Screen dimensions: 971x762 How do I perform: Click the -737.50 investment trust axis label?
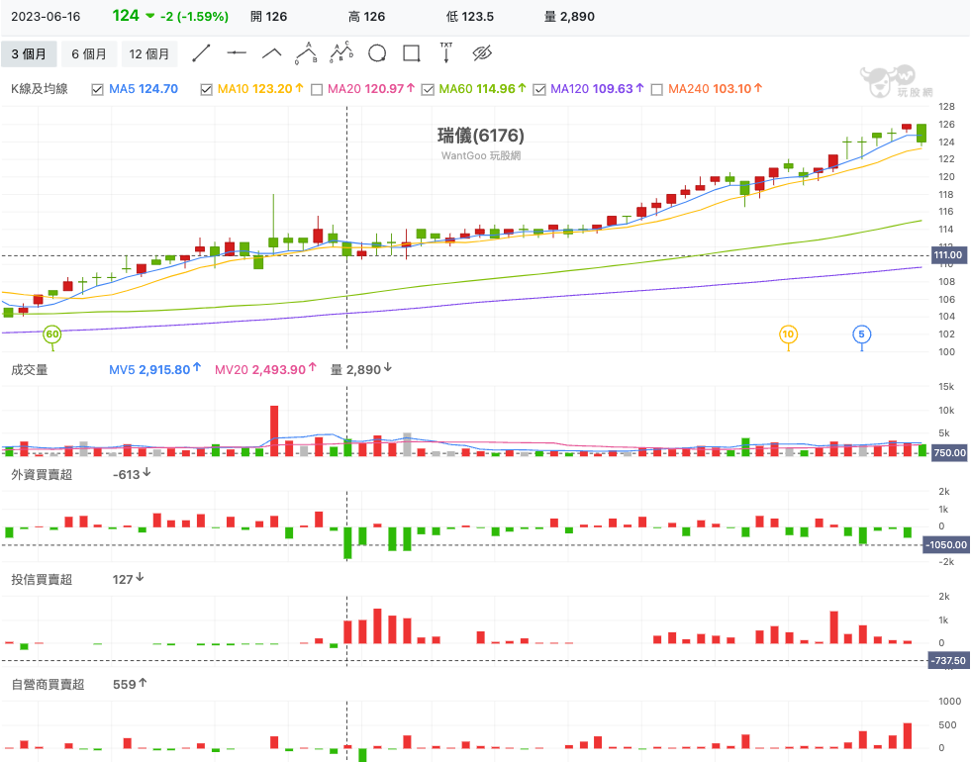click(x=948, y=660)
